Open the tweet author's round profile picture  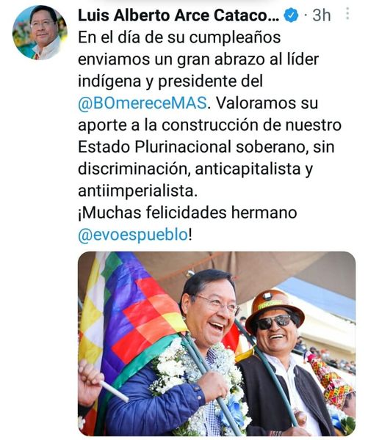(x=40, y=33)
